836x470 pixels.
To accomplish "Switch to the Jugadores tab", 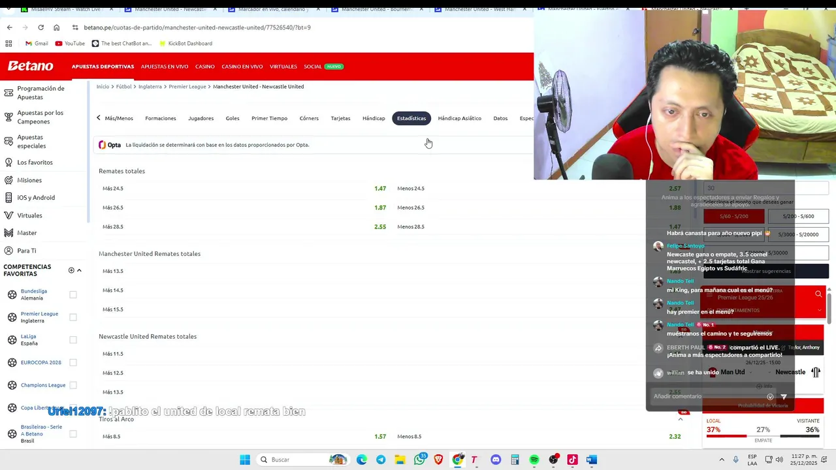I will 201,118.
